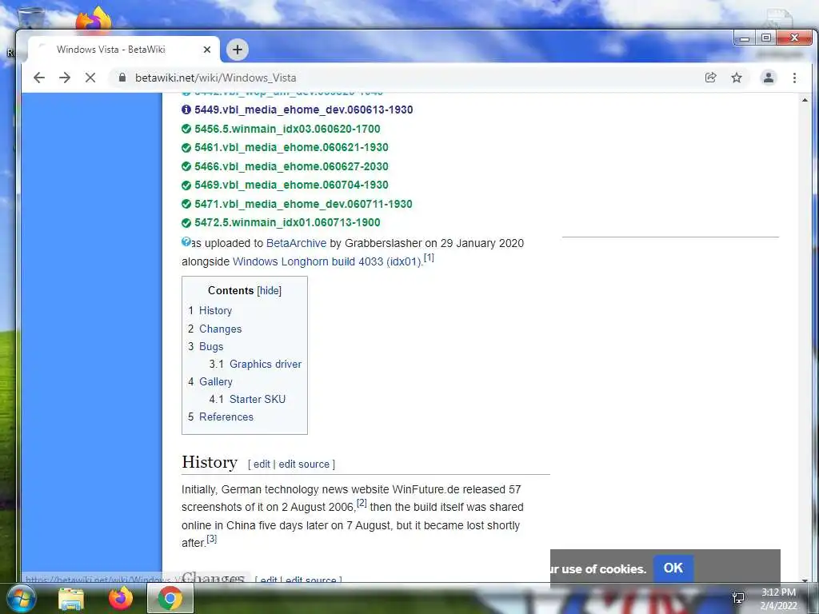Click the green check icon beside build 5461

(x=186, y=148)
